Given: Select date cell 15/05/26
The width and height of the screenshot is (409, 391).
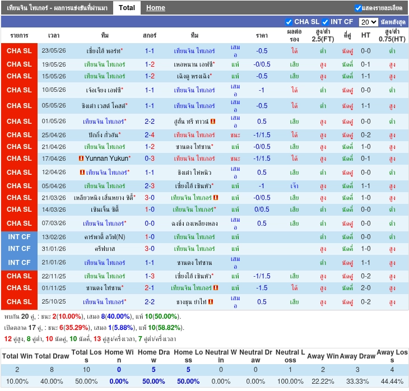Looking at the screenshot, I should pos(54,76).
